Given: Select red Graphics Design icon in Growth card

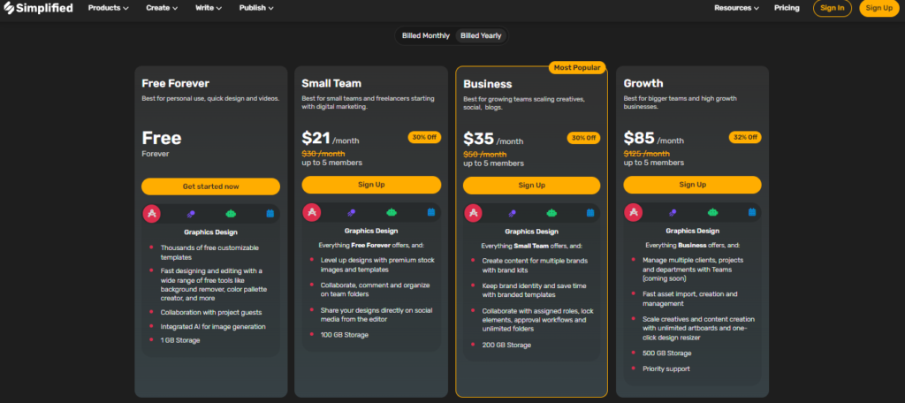Looking at the screenshot, I should click(x=633, y=212).
